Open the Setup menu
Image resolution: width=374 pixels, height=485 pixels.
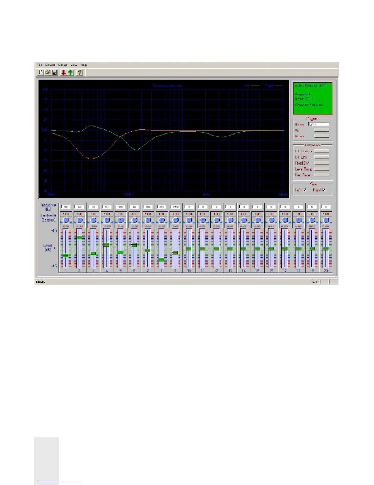click(63, 65)
